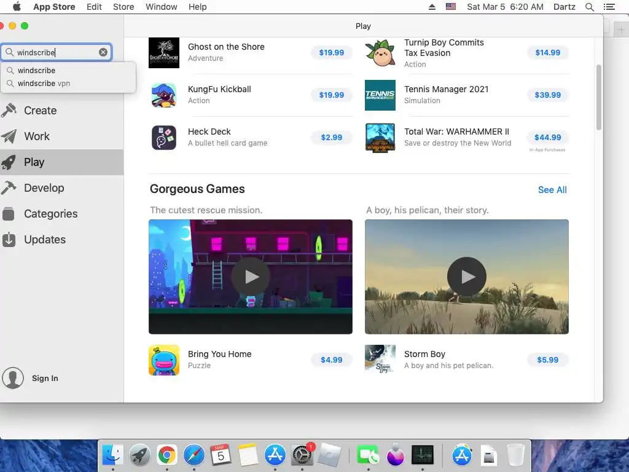Image resolution: width=629 pixels, height=472 pixels.
Task: Click the US flag input source icon
Action: click(x=450, y=7)
